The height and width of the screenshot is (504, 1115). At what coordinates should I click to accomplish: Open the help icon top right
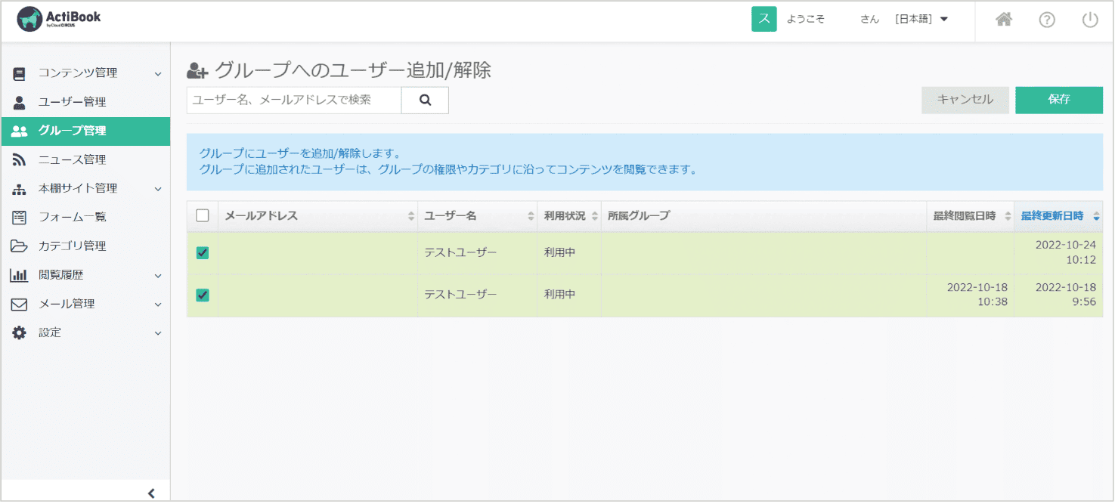click(1047, 20)
